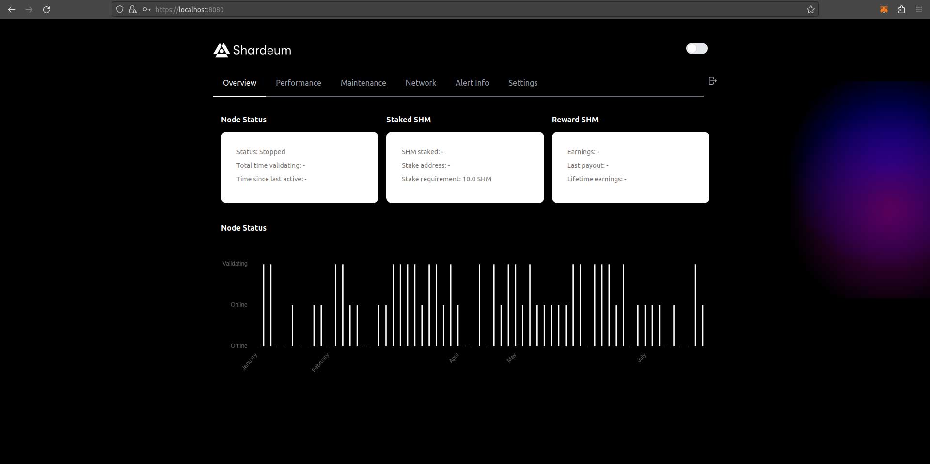Open the Settings tab

523,83
